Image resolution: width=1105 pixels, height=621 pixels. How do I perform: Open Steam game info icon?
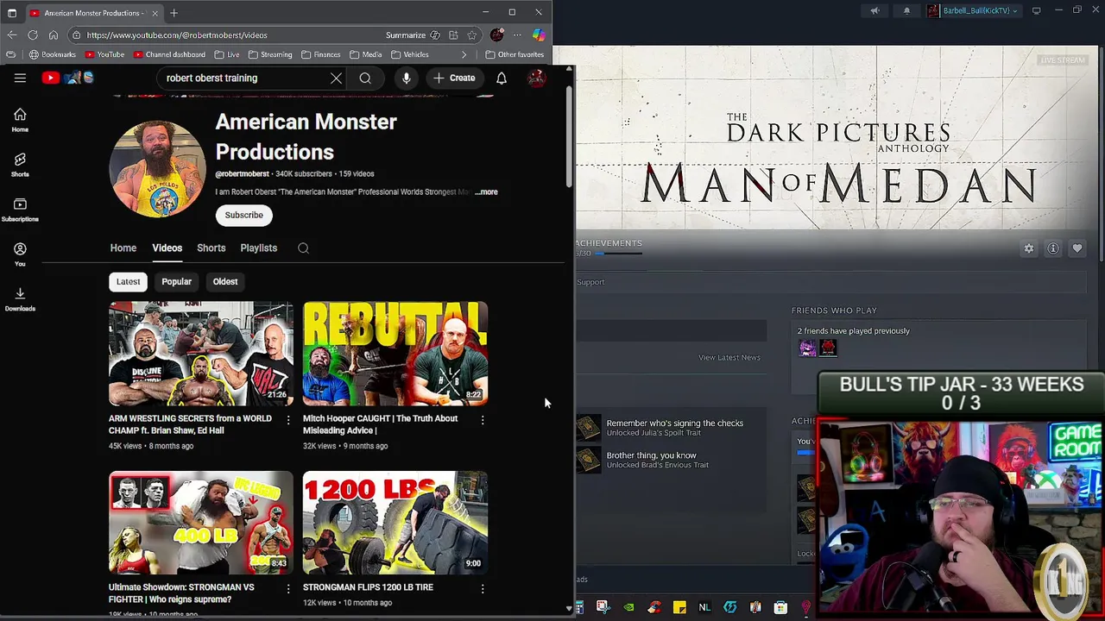1053,248
